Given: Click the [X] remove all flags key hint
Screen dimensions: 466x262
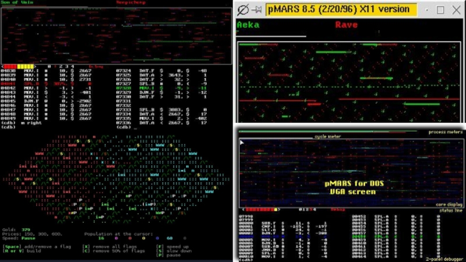Looking at the screenshot, I should pos(110,246).
